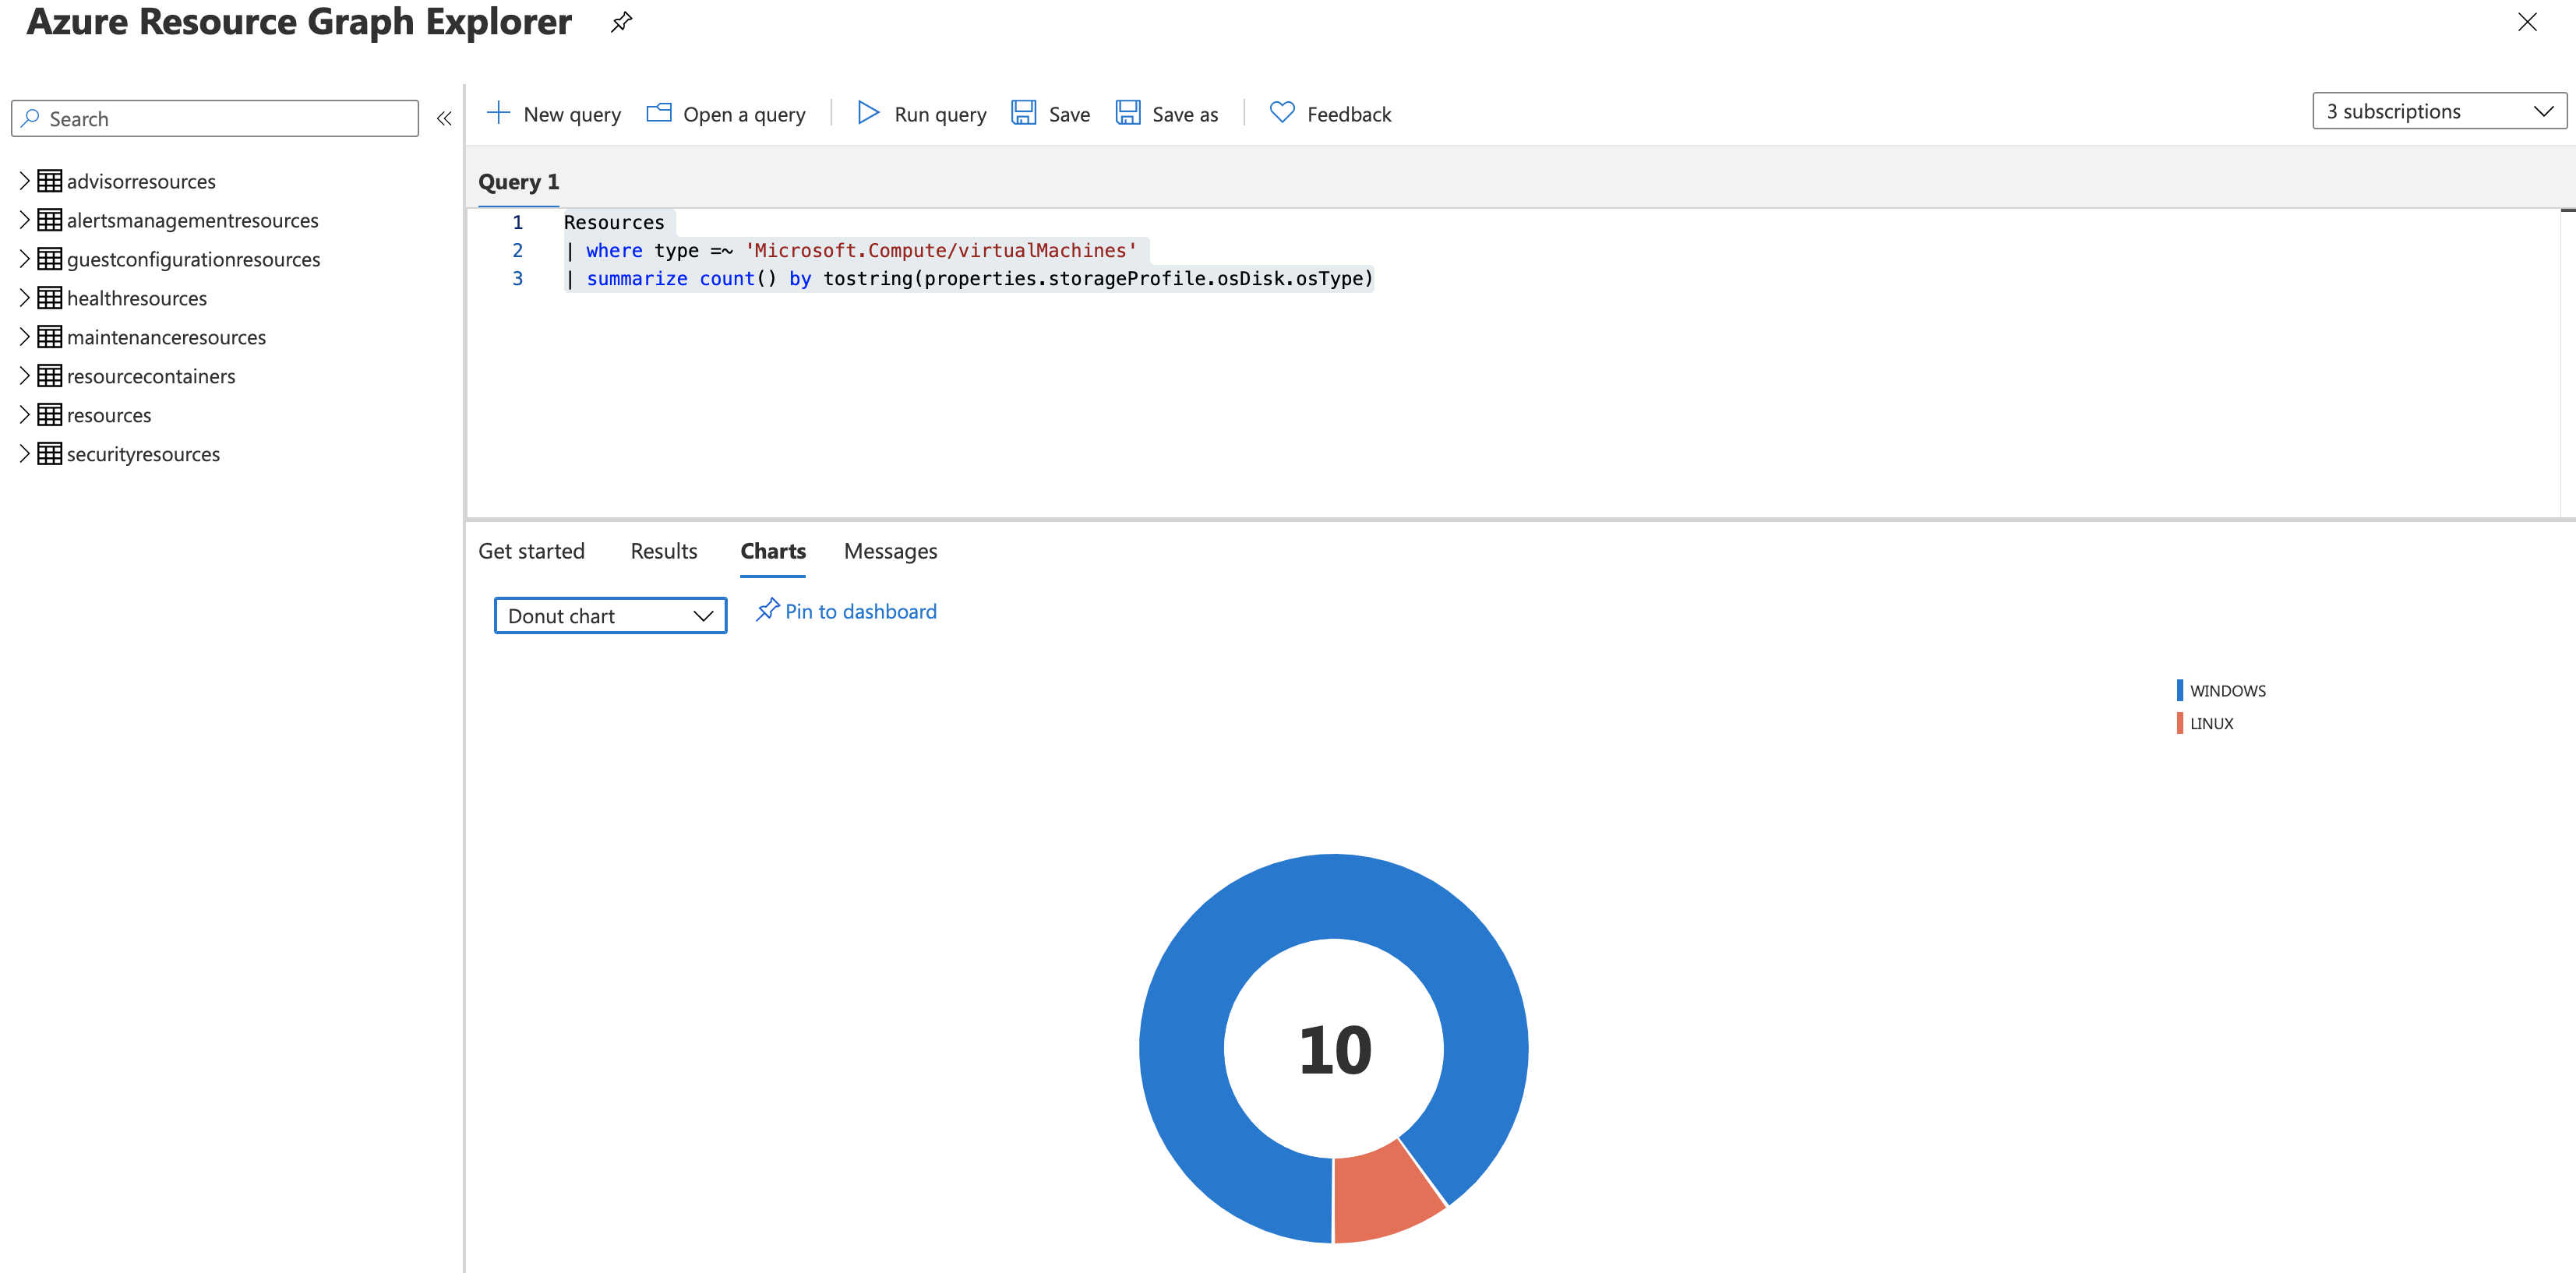Click the resources table icon
Screen dimensions: 2576x1273
click(50, 415)
